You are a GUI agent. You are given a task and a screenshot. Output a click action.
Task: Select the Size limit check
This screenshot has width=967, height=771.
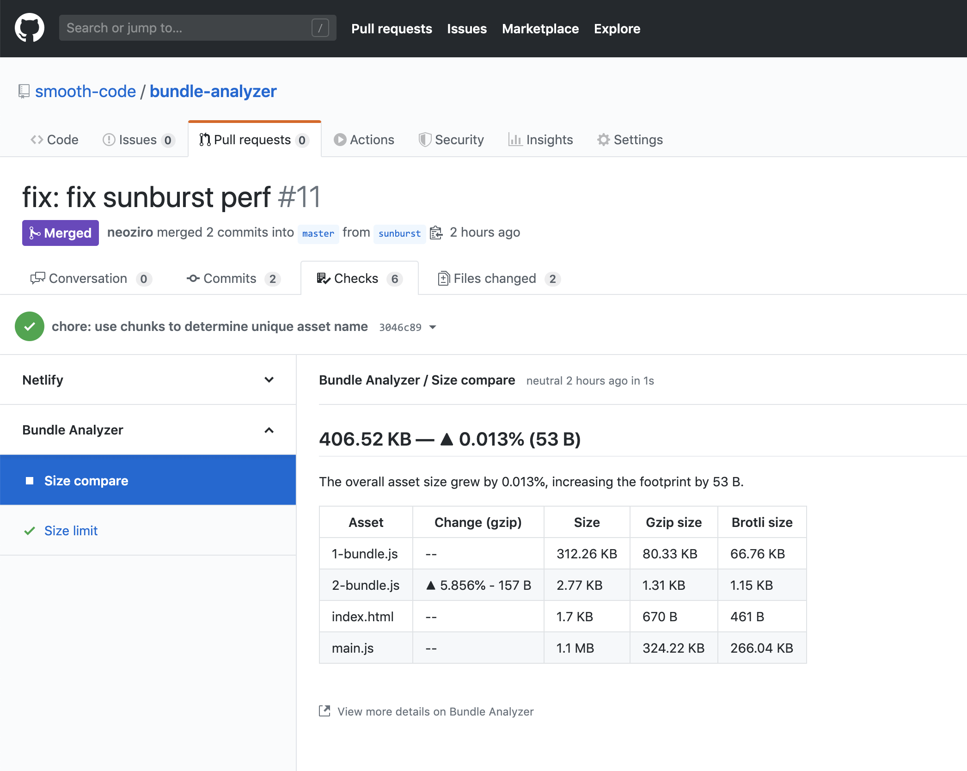[71, 531]
